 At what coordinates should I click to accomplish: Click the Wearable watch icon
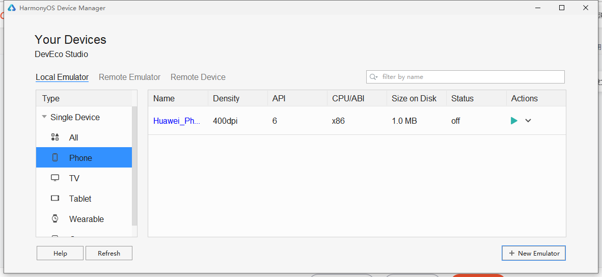coord(55,218)
